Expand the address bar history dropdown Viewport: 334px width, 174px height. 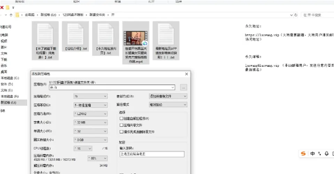click(291, 15)
